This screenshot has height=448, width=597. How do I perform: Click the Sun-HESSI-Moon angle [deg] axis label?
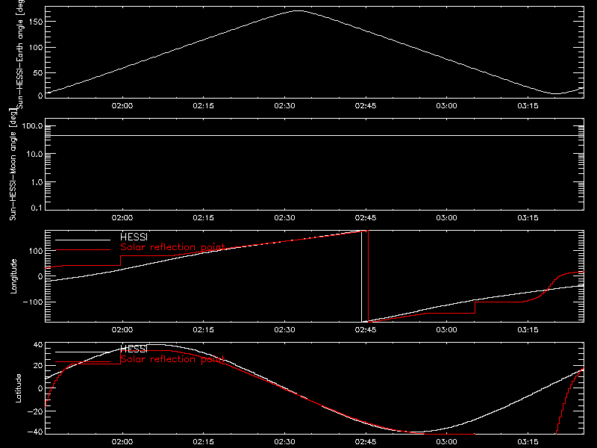[x=13, y=164]
